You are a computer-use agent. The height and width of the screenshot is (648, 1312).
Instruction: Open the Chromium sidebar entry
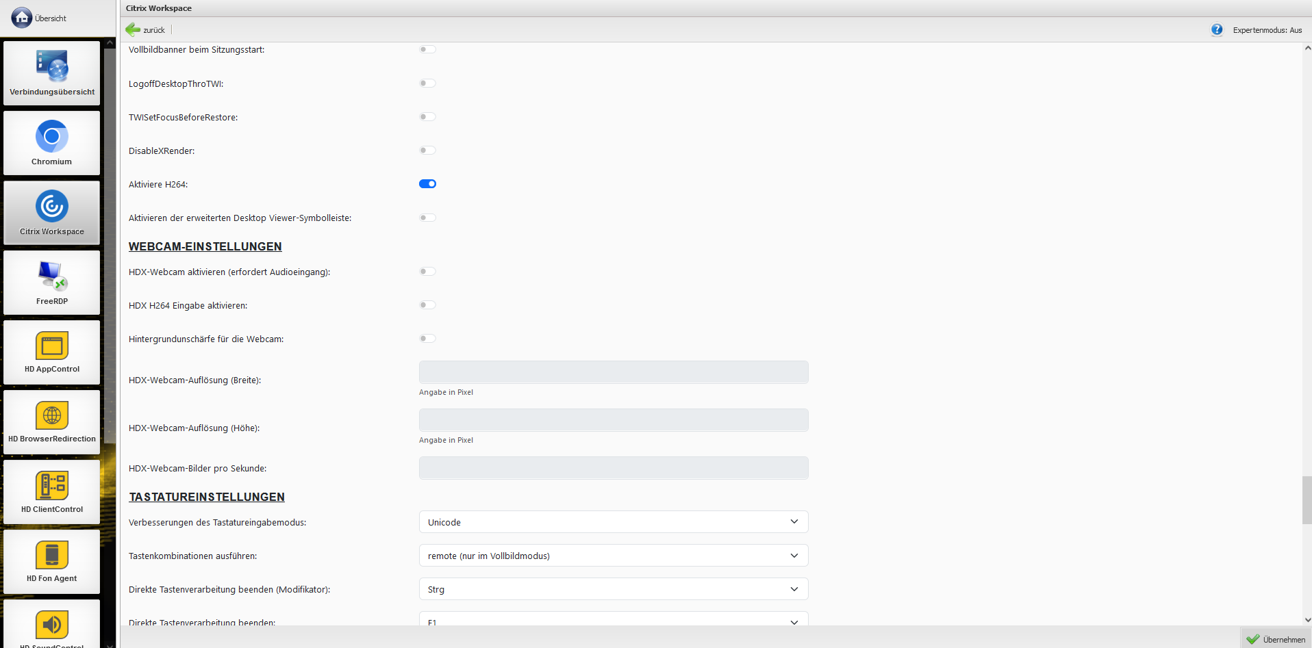(x=52, y=143)
